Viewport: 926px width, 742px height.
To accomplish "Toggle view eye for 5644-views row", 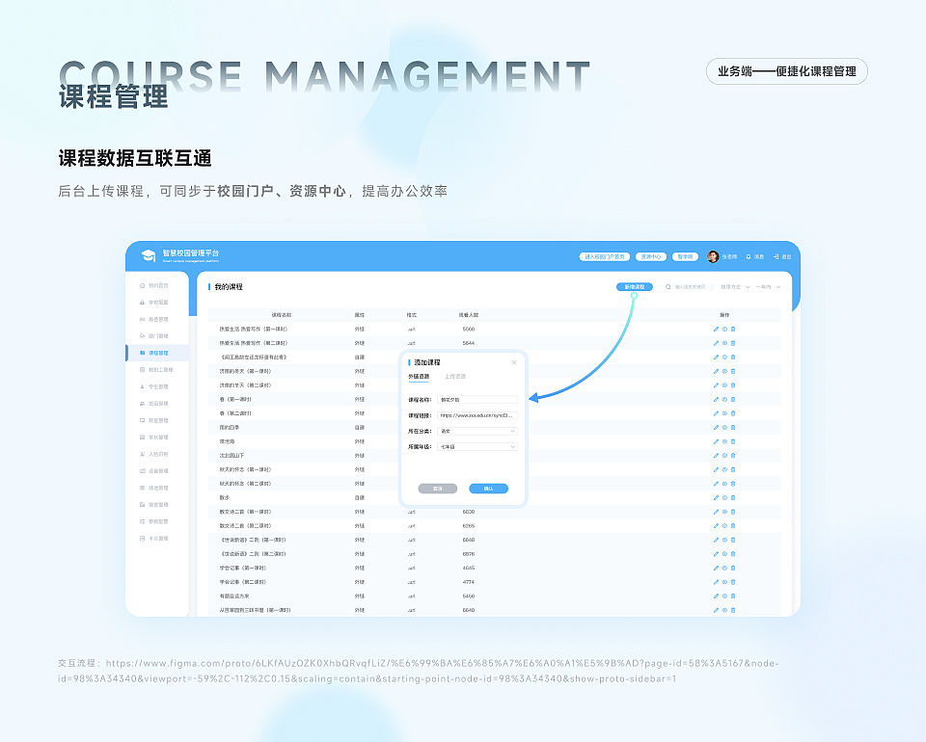I will 724,343.
